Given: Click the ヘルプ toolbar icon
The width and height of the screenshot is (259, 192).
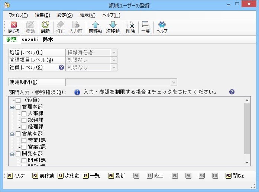Looking at the screenshot, I should coord(162,27).
